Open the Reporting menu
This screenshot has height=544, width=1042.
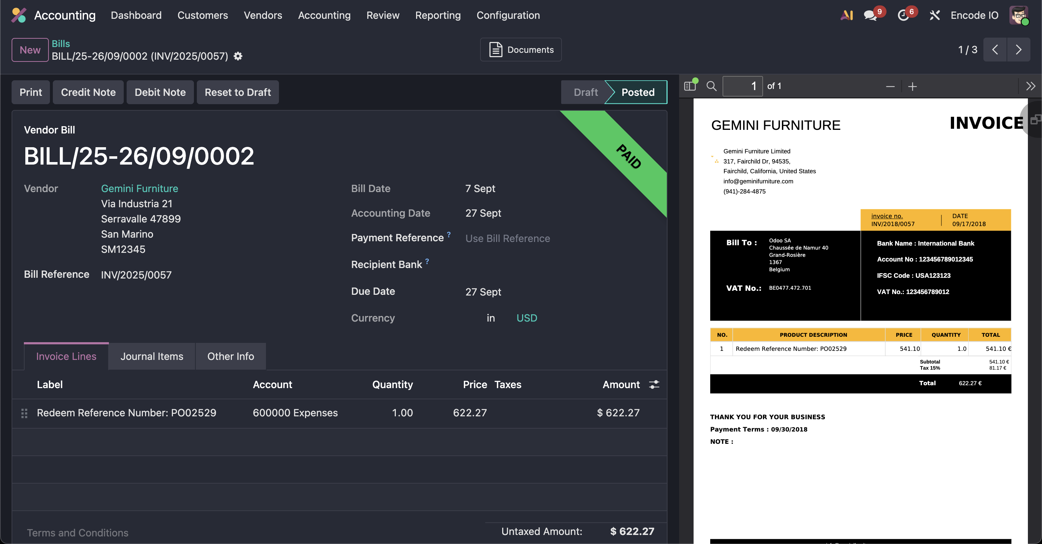point(438,15)
